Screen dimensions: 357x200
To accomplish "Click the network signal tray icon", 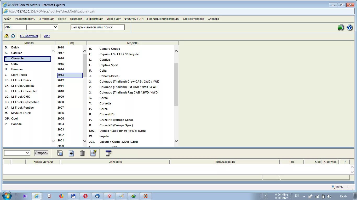I will click(x=317, y=196).
